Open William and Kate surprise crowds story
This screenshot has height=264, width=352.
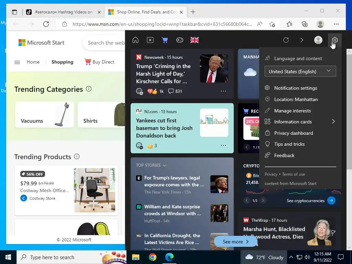tap(173, 210)
